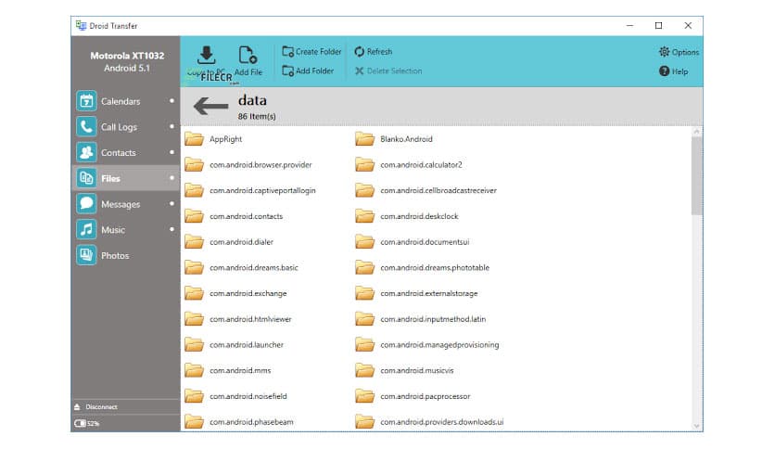The width and height of the screenshot is (775, 449).
Task: Click the Music note icon
Action: click(x=86, y=229)
